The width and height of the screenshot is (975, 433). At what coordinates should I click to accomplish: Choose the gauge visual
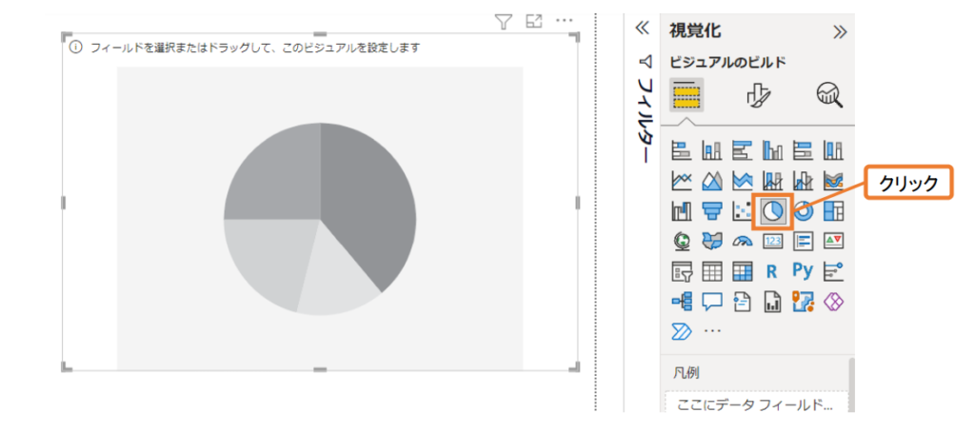pos(743,241)
